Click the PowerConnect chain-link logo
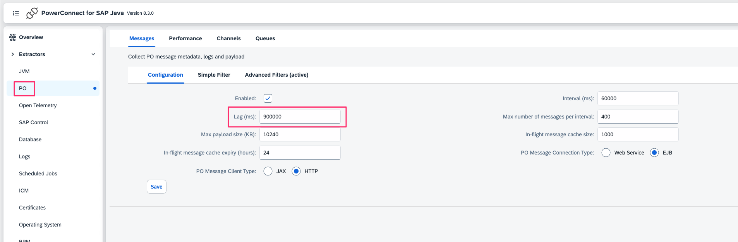 coord(32,13)
